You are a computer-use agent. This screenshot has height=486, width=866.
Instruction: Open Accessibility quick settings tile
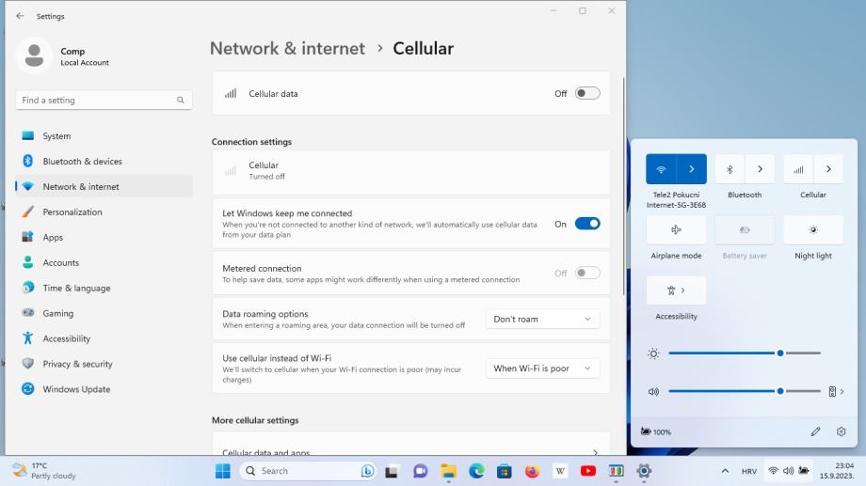tap(676, 290)
